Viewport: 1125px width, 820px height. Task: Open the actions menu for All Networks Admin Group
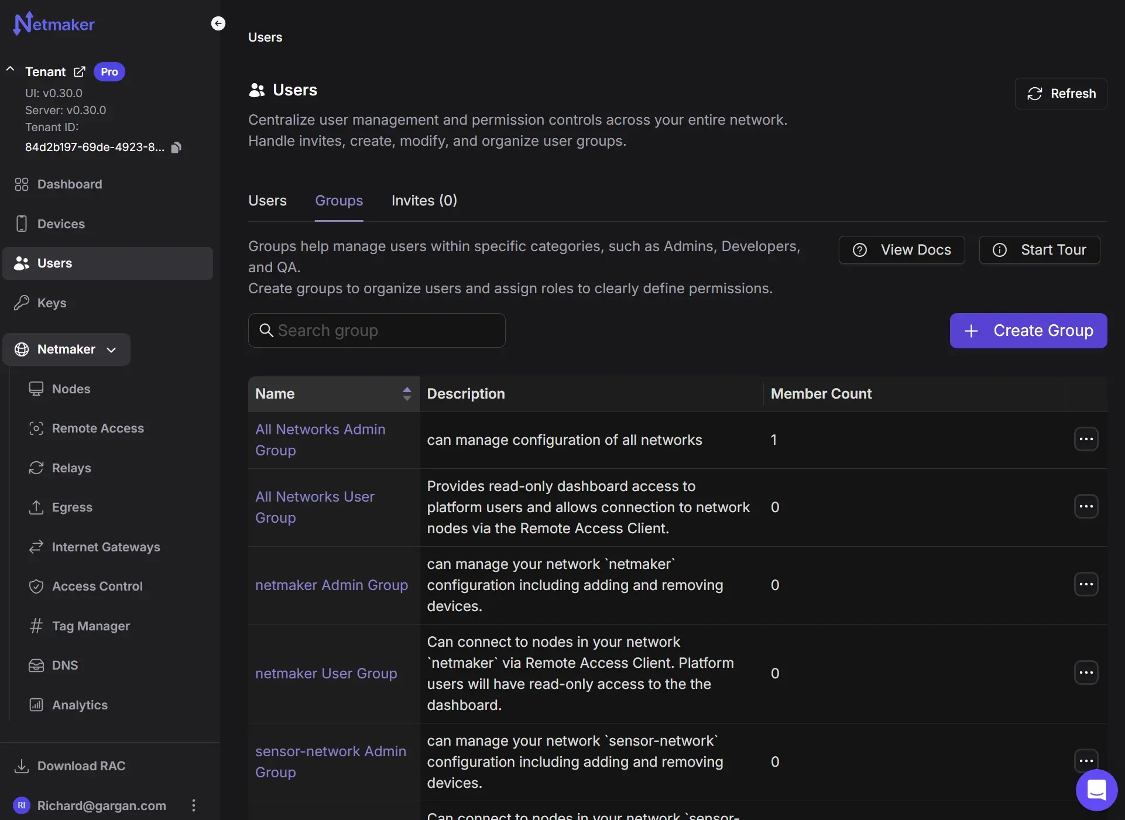(1086, 440)
